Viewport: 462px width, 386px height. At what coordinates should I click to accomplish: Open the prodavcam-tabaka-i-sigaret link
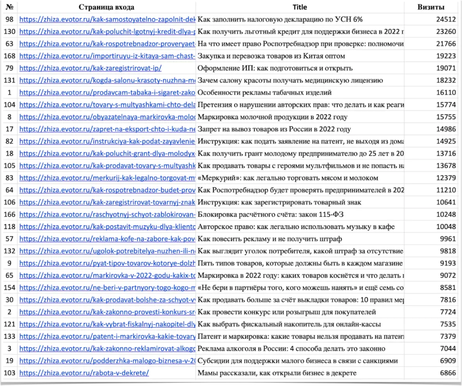click(107, 93)
